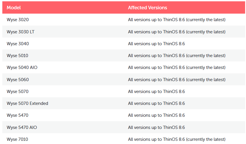
Task: Click affected versions text for Wyse 3020
Action: tap(177, 20)
